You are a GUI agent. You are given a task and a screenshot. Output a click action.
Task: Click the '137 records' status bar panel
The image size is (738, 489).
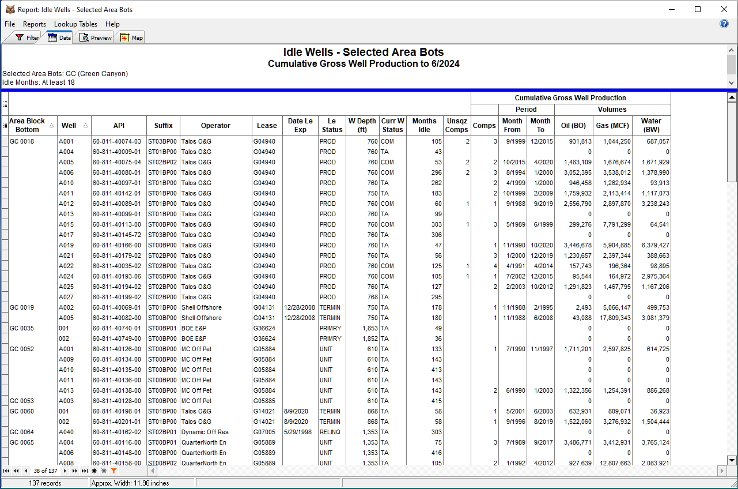pyautogui.click(x=45, y=483)
